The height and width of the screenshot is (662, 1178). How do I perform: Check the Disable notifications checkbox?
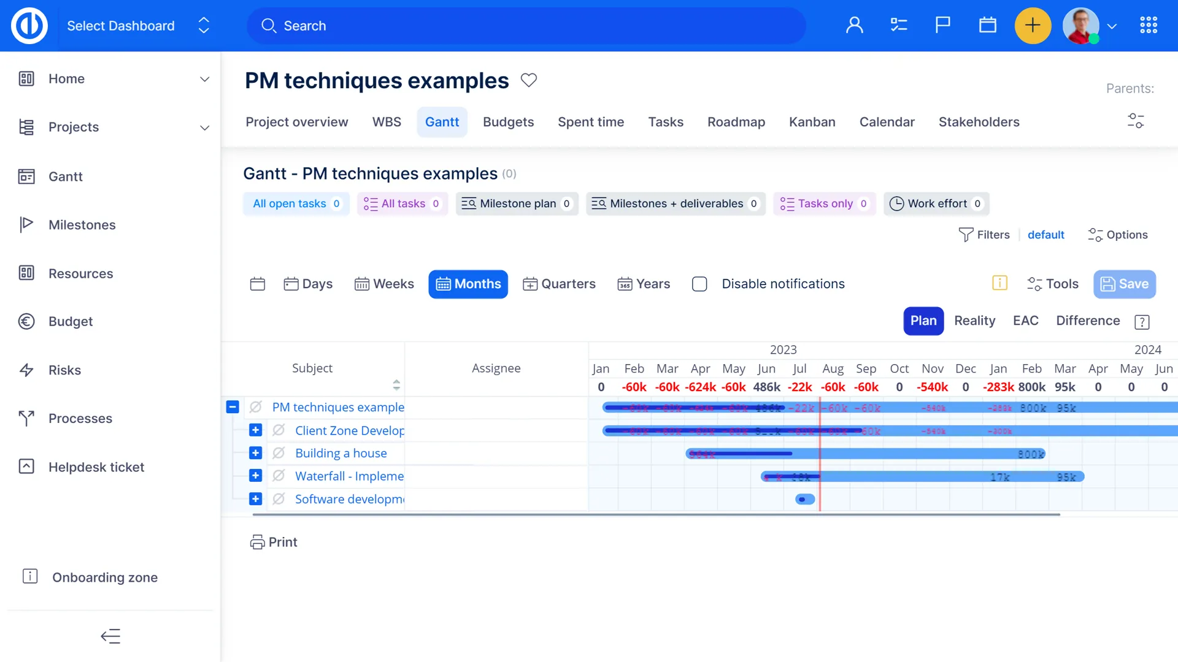(x=699, y=284)
